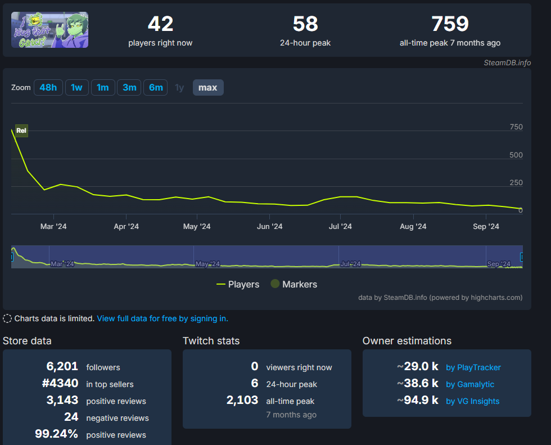Open the VG Insights estimate link

pyautogui.click(x=473, y=401)
